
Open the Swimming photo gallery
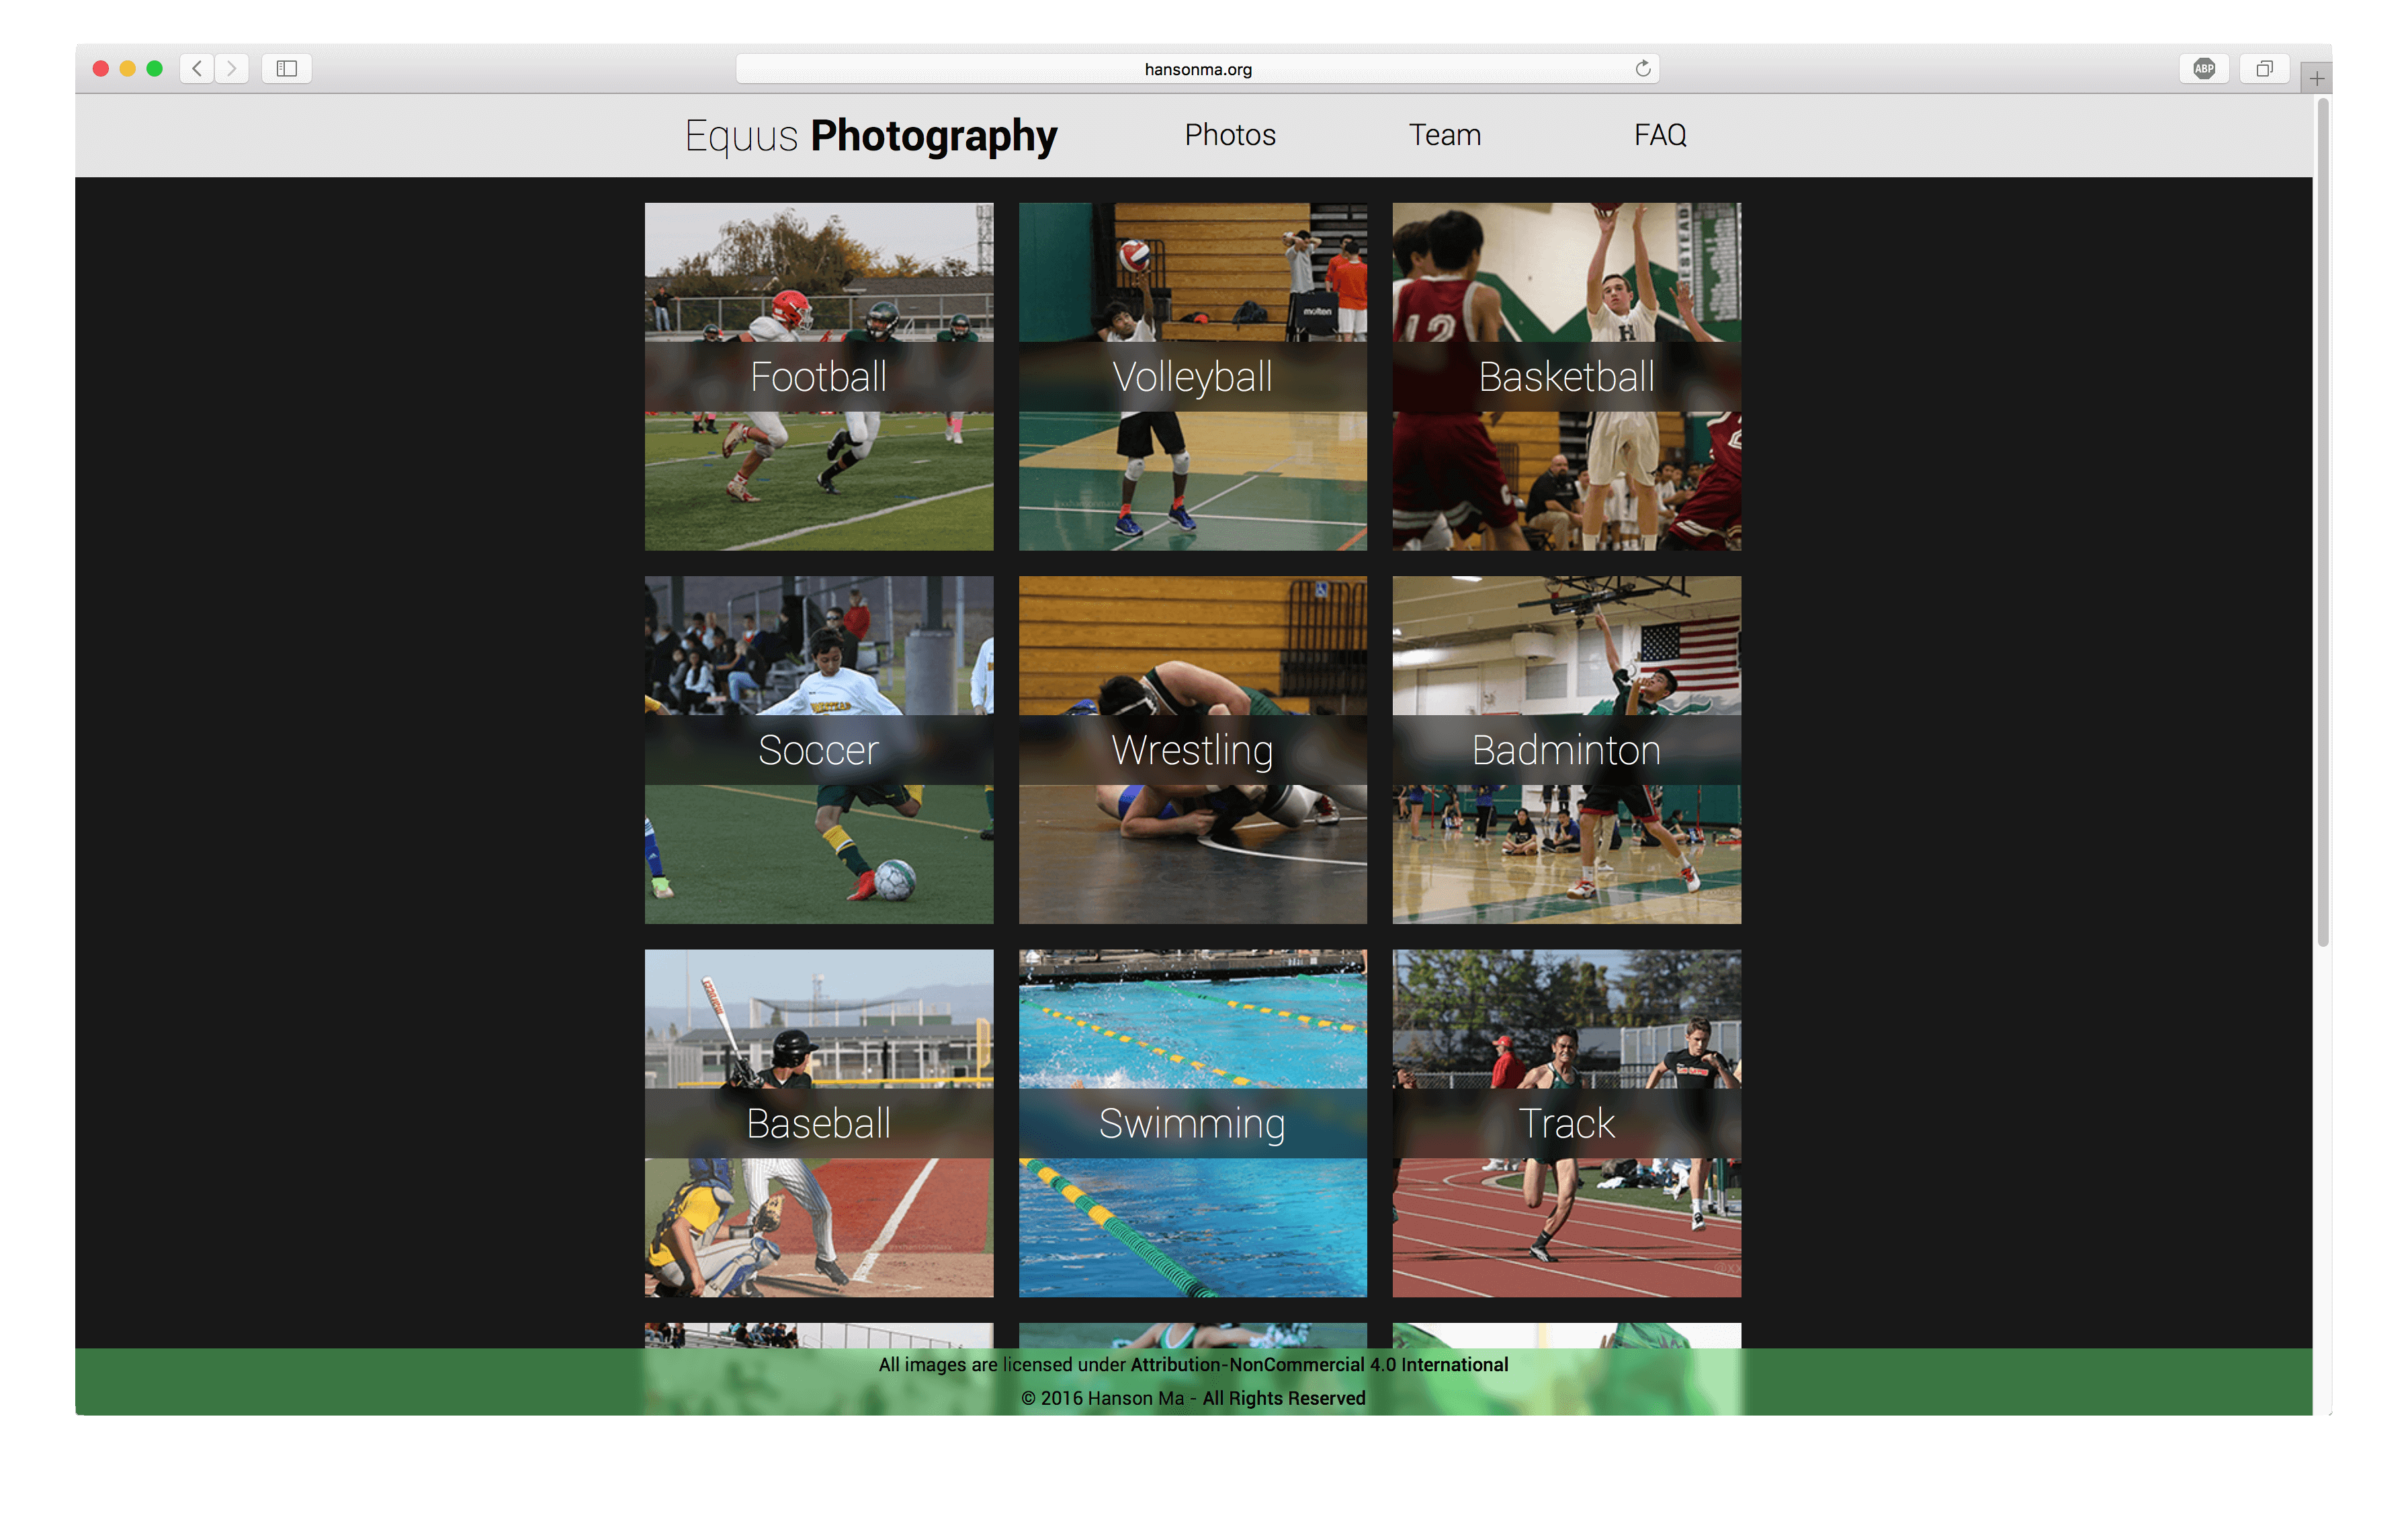point(1192,1123)
